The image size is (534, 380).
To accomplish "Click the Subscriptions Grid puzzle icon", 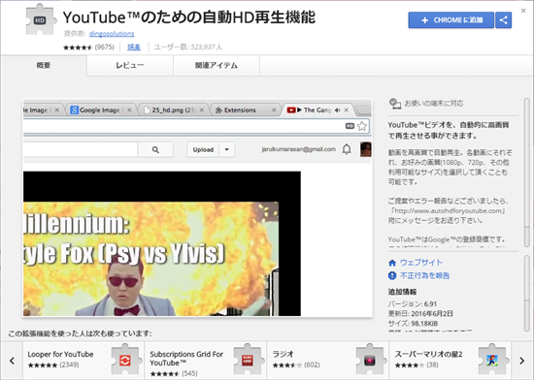I will [x=248, y=360].
